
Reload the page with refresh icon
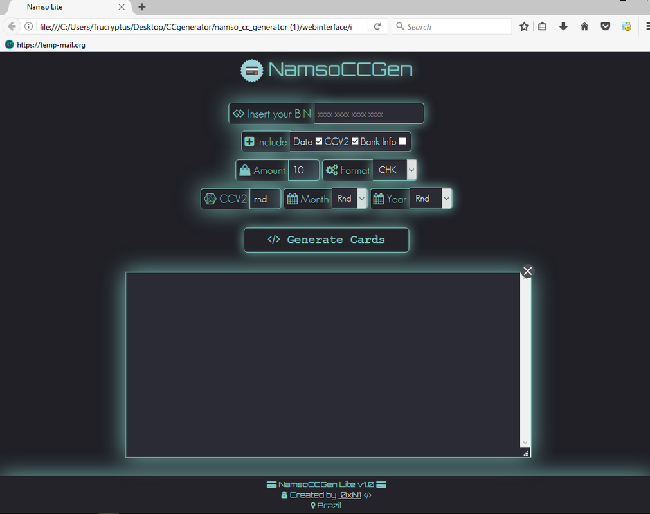377,26
